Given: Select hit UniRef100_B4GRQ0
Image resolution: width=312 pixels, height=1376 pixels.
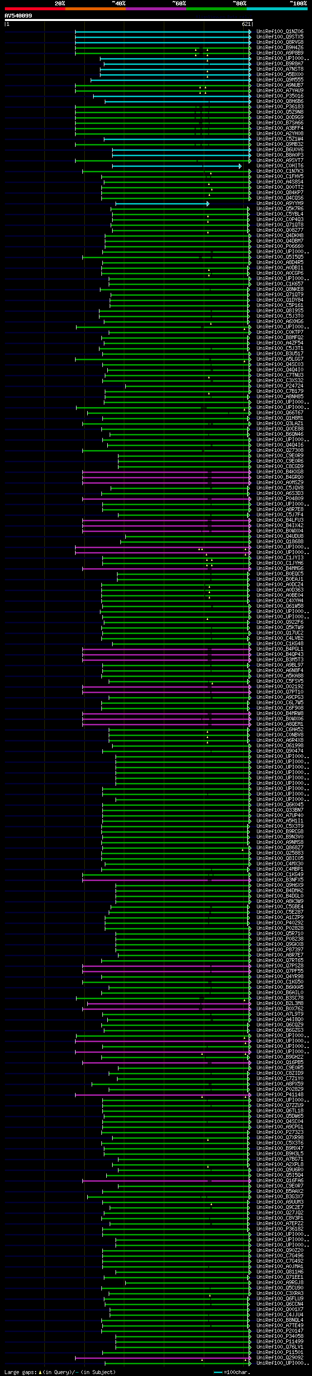Looking at the screenshot, I should click(x=280, y=477).
